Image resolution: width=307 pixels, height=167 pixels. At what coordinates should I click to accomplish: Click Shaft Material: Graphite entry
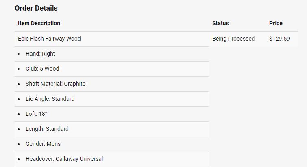coord(55,84)
